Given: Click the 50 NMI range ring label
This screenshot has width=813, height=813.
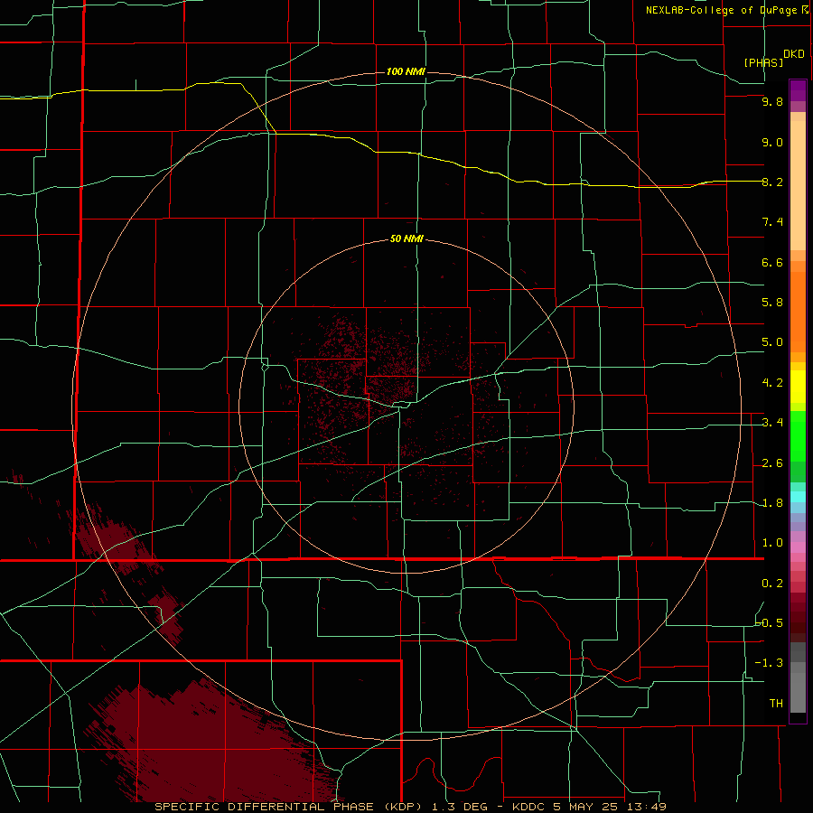Looking at the screenshot, I should pos(406,238).
